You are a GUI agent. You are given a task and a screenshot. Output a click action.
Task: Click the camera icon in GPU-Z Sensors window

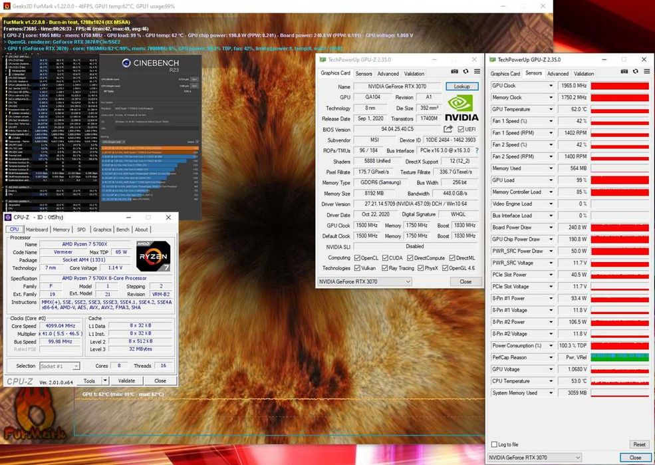click(624, 71)
